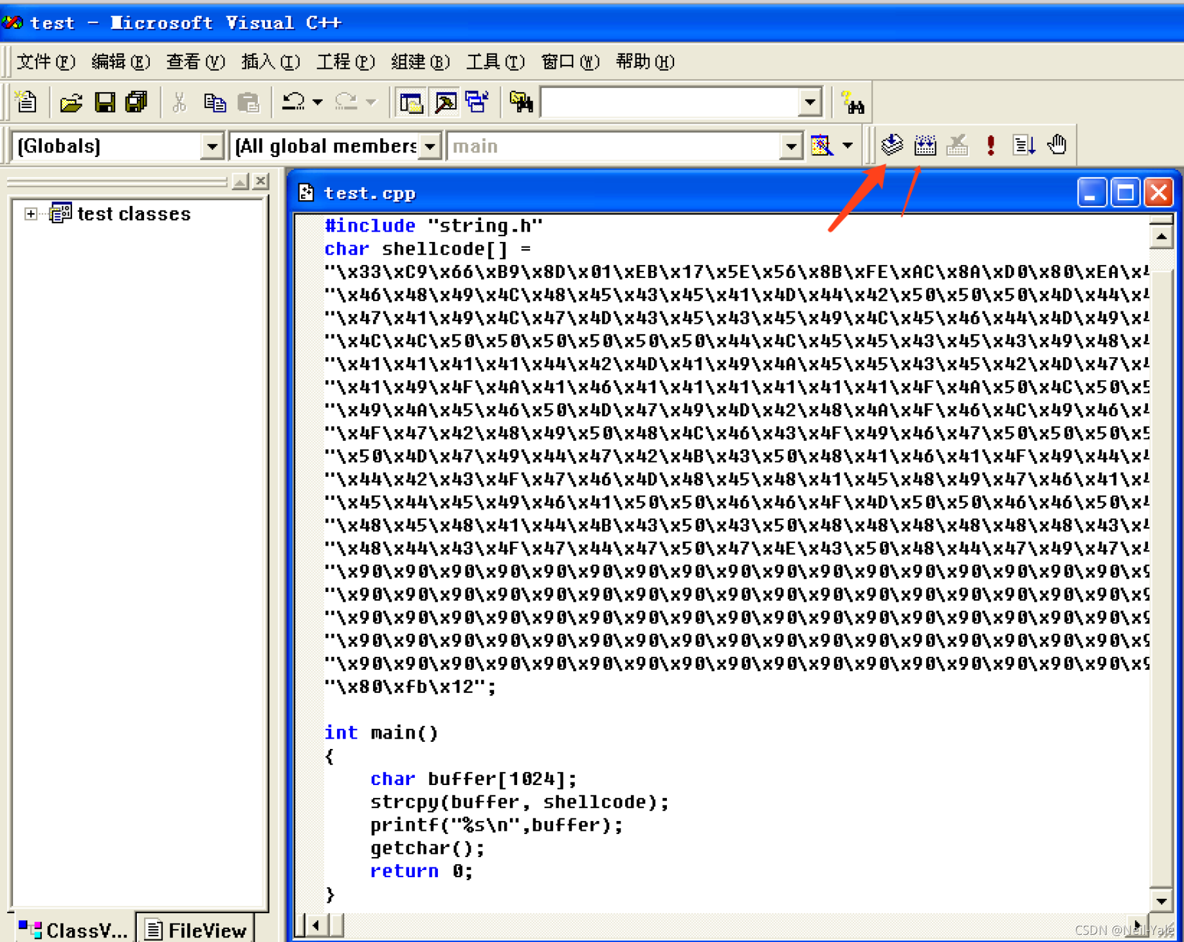Click the char buffer[1024]; line
The width and height of the screenshot is (1184, 942).
(x=473, y=778)
